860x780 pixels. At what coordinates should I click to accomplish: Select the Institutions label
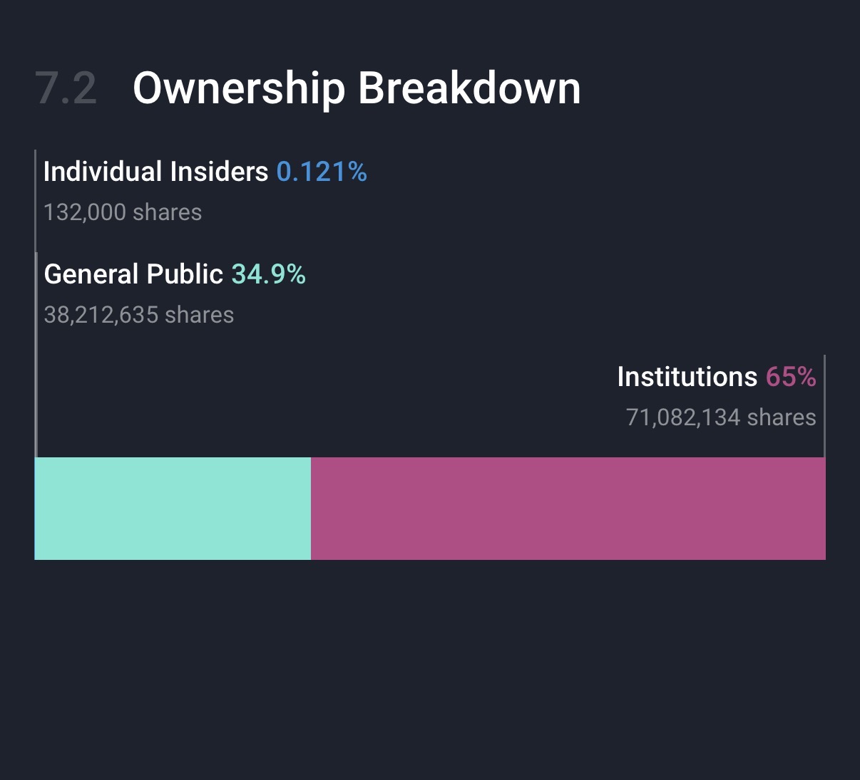[x=687, y=377]
